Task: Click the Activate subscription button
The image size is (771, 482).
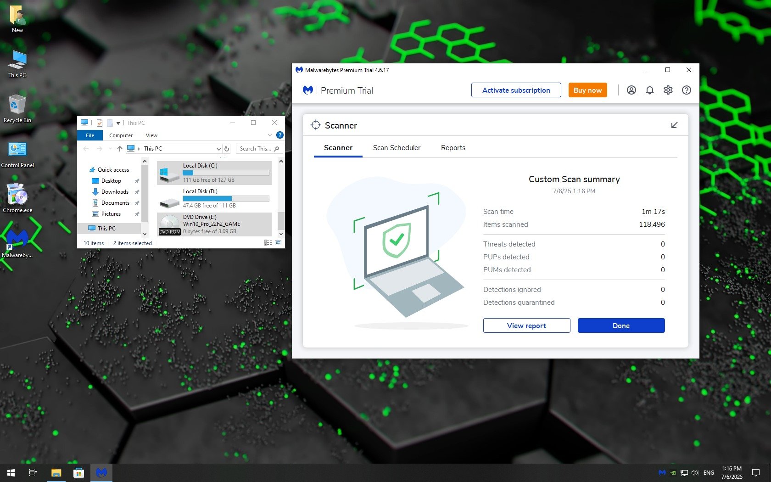Action: (x=516, y=90)
